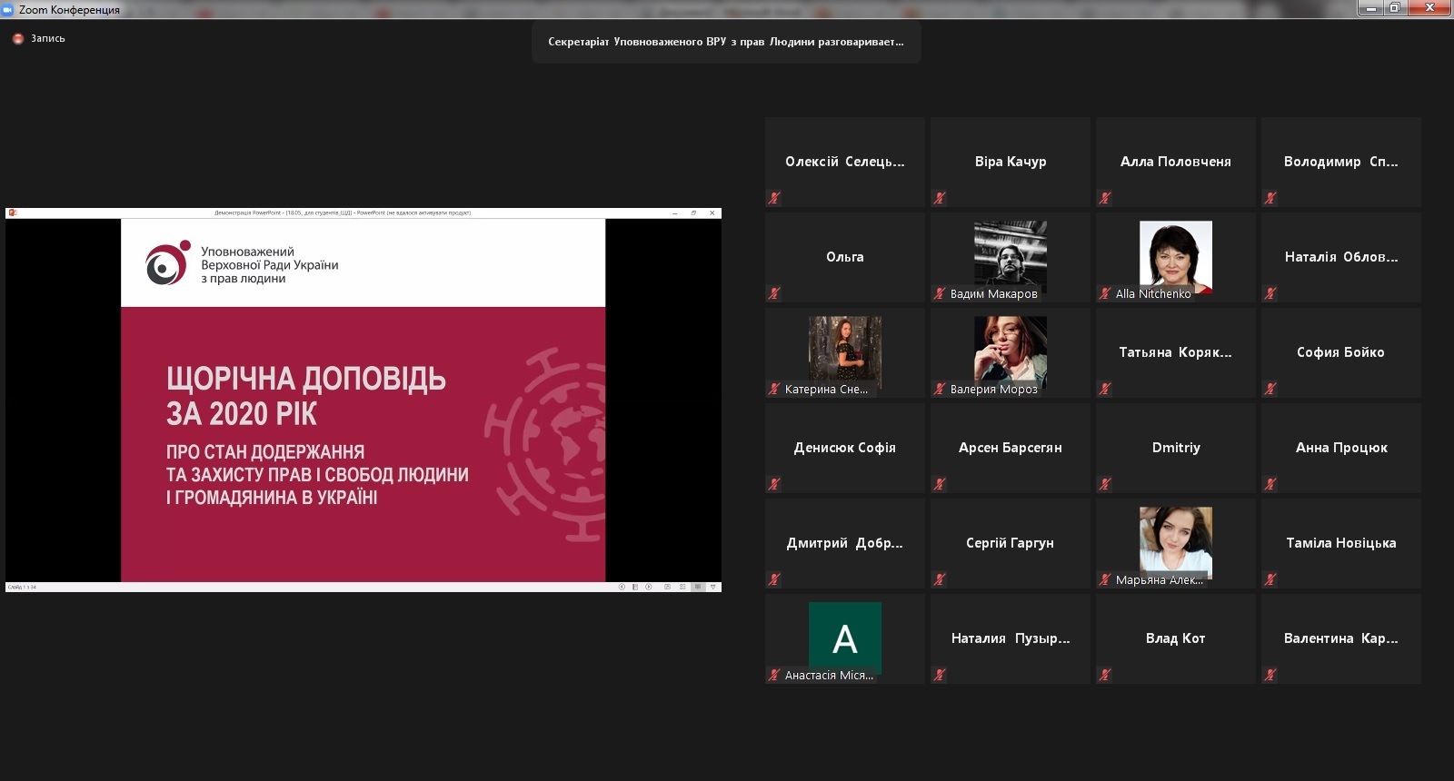
Task: Go to previous slide in PowerPoint status bar
Action: click(x=622, y=587)
